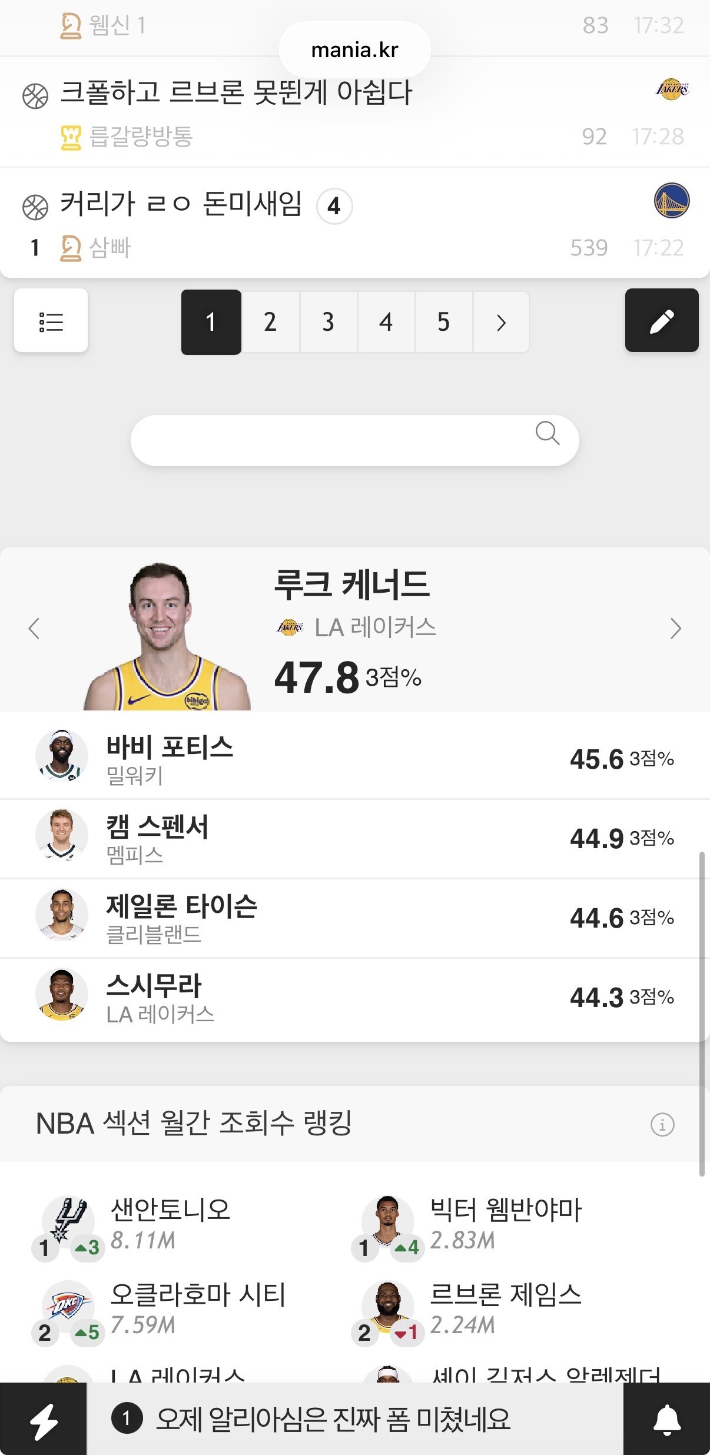Show next player with right chevron
Viewport: 710px width, 1455px height.
(x=676, y=629)
